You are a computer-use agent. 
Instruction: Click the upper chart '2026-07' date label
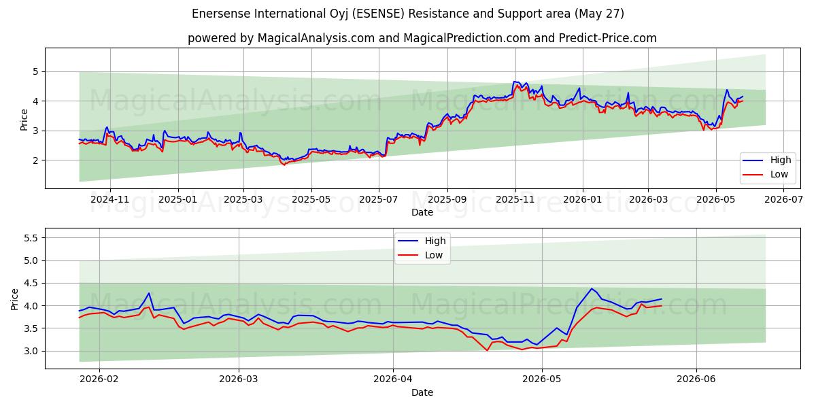pos(783,200)
